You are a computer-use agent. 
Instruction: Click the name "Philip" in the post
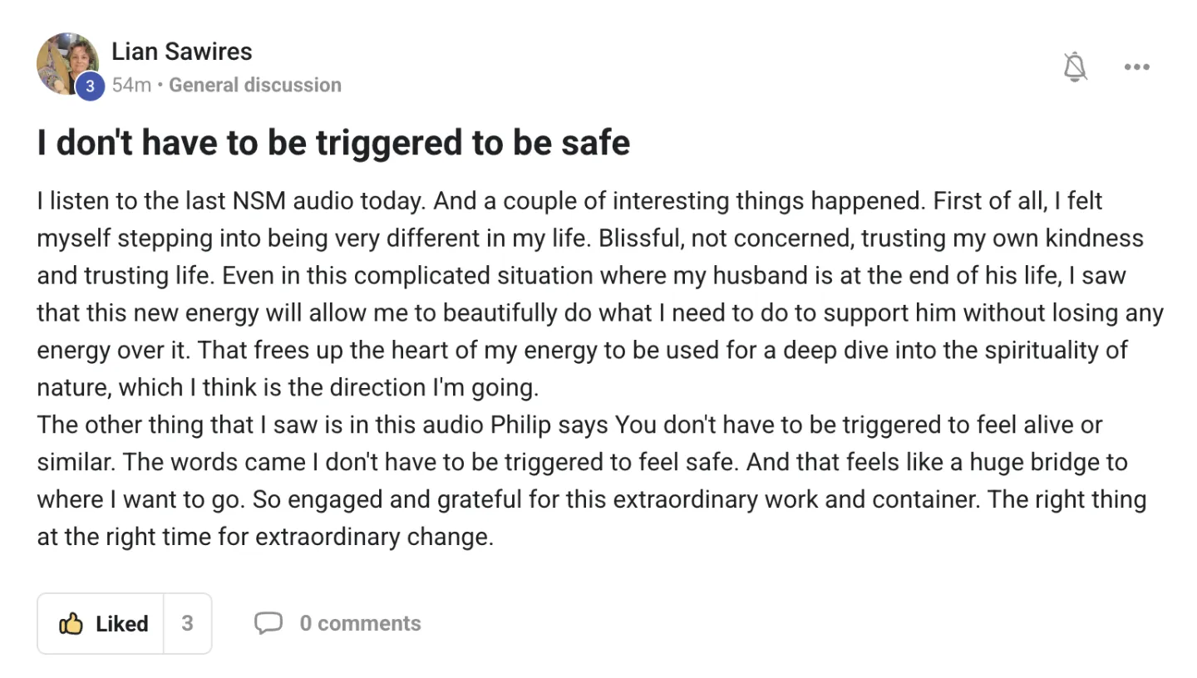point(520,425)
